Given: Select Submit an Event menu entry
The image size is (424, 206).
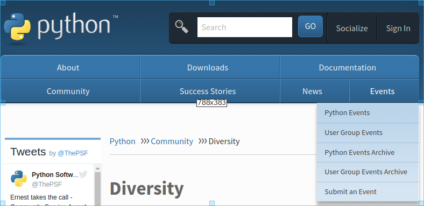Looking at the screenshot, I should click(368, 191).
